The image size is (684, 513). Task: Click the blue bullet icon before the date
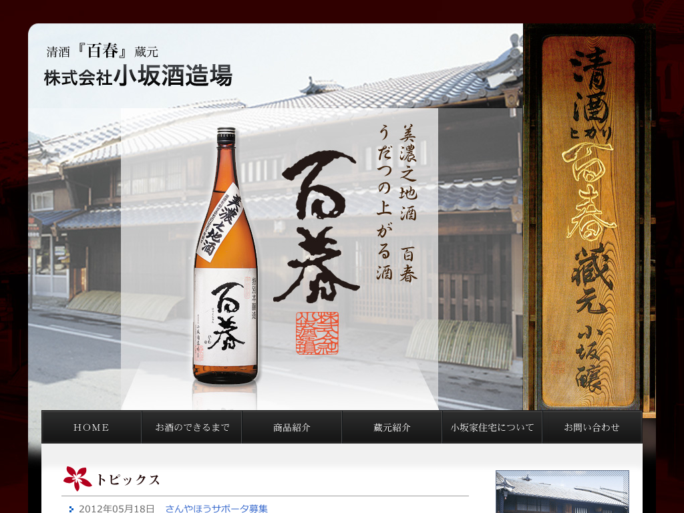pos(71,509)
